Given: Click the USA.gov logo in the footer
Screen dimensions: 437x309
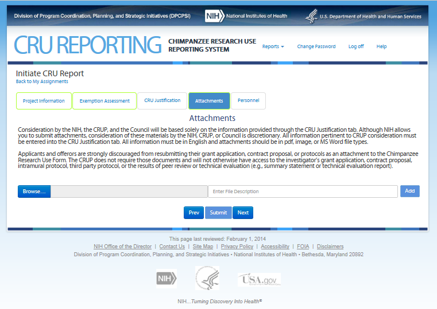Looking at the screenshot, I should point(259,279).
